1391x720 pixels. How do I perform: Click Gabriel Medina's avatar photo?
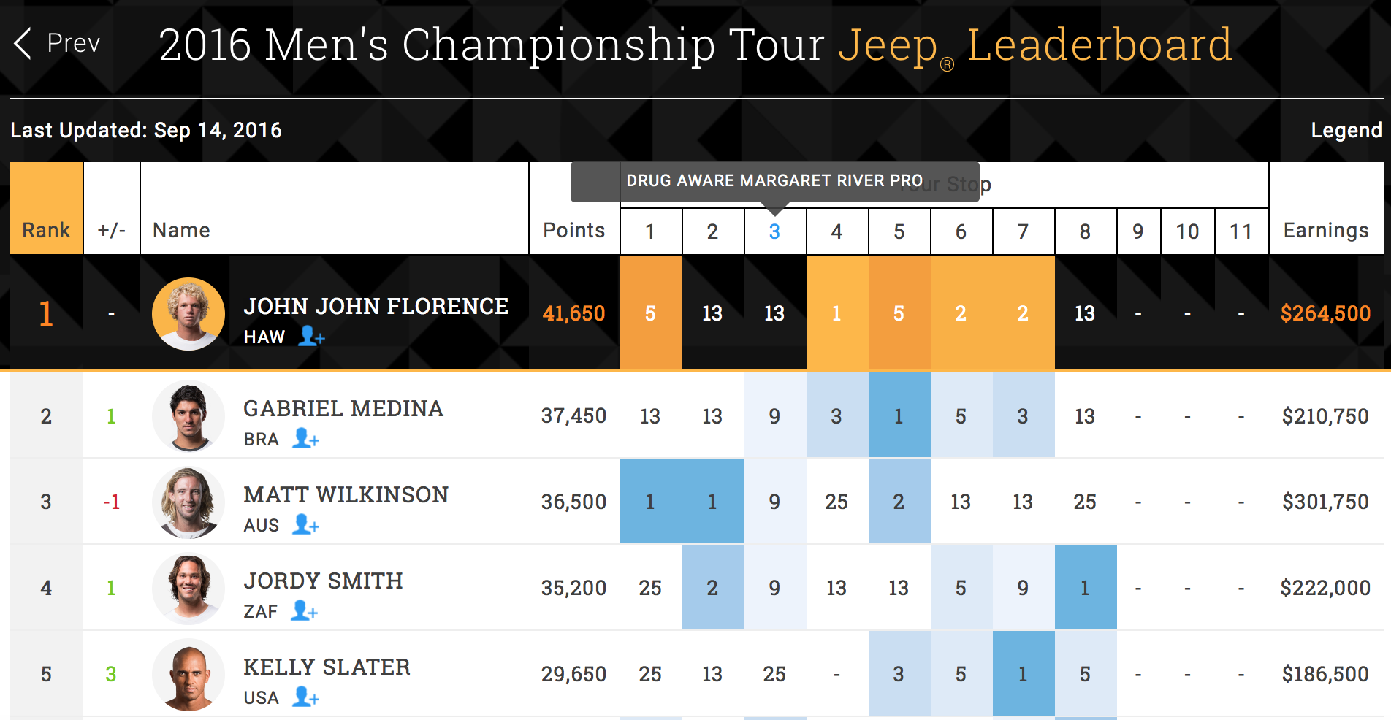click(188, 416)
